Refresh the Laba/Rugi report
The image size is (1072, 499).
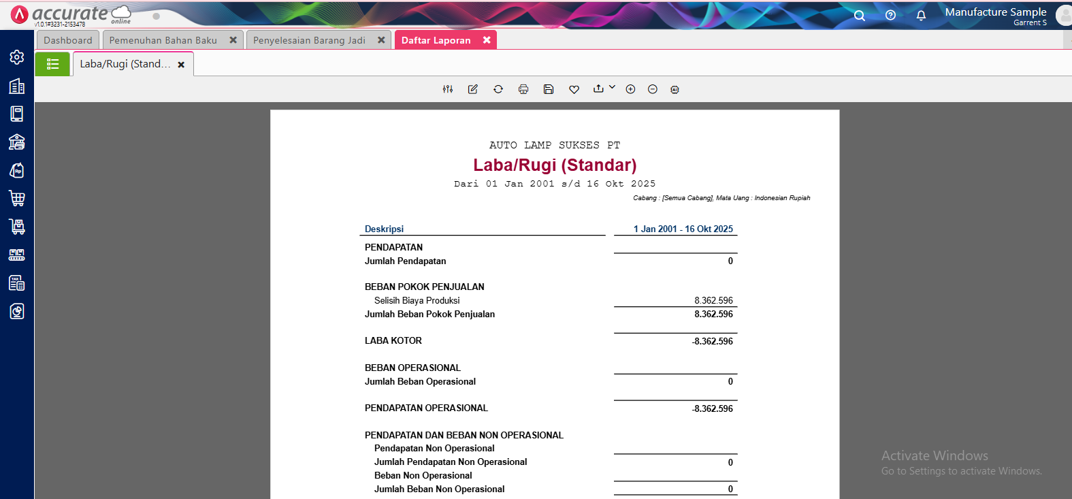coord(498,89)
